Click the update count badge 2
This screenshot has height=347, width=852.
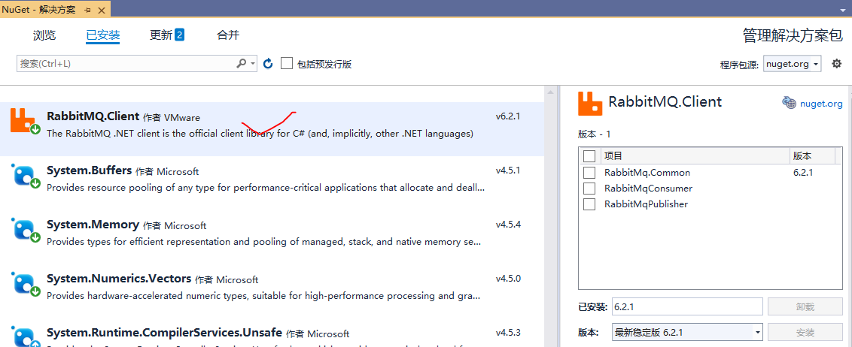point(179,35)
